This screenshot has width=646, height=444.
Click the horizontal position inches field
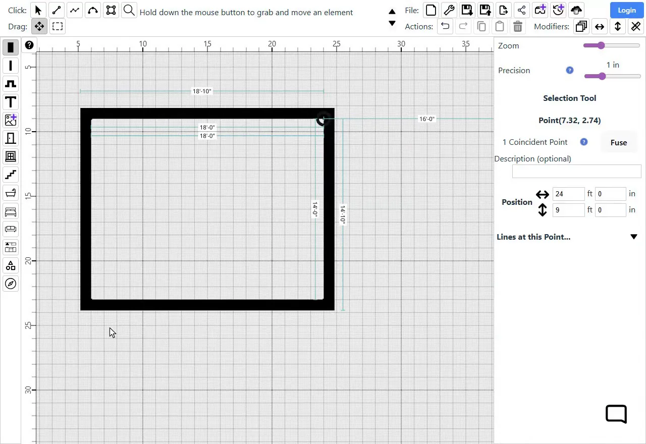coord(611,194)
